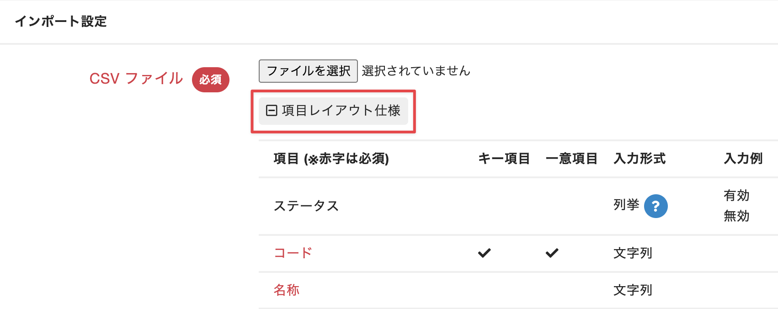
Task: Collapse the 項目レイアウト仕様 section
Action: [x=333, y=111]
